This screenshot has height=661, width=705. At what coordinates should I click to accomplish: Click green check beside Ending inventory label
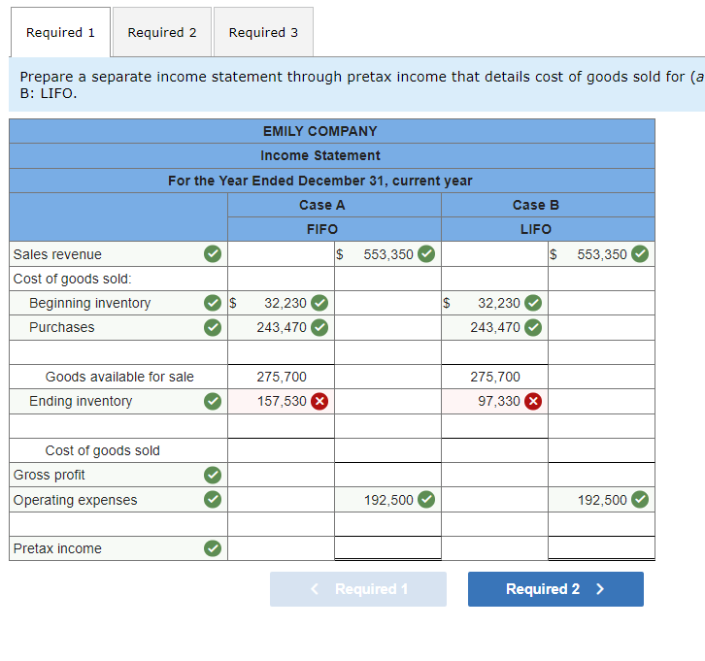pyautogui.click(x=213, y=401)
